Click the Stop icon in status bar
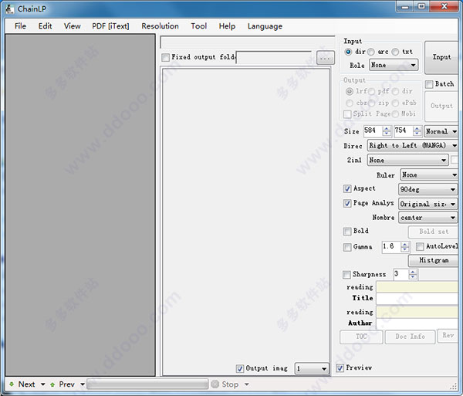Image resolution: width=463 pixels, height=396 pixels. pyautogui.click(x=215, y=384)
